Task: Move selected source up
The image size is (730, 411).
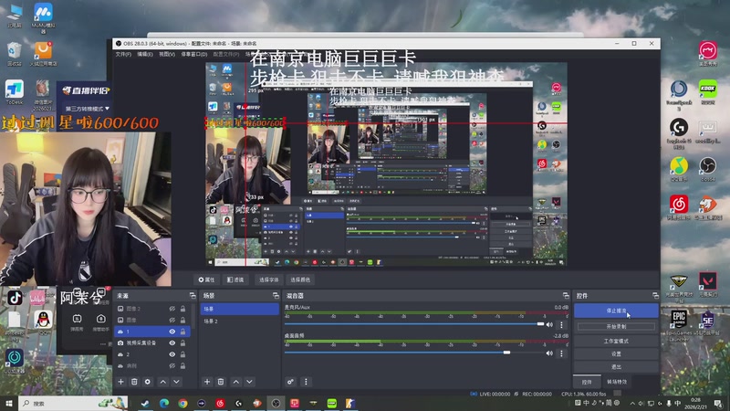Action: pos(163,382)
